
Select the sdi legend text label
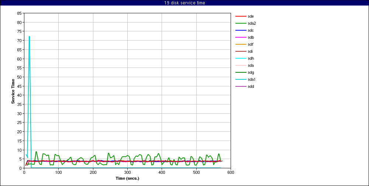point(250,51)
